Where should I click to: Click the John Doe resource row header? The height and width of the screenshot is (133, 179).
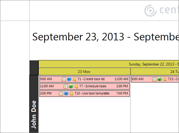coord(34,114)
